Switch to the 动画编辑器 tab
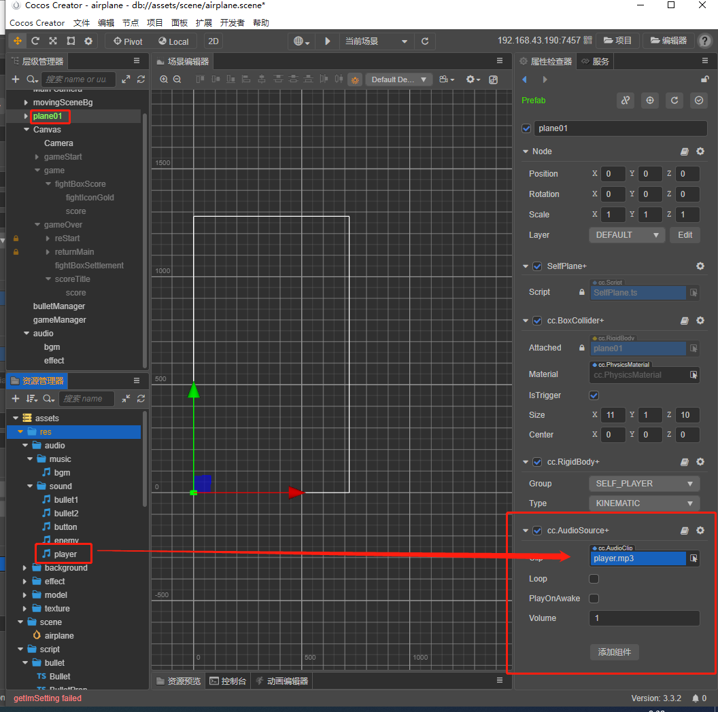The width and height of the screenshot is (718, 712). [282, 681]
